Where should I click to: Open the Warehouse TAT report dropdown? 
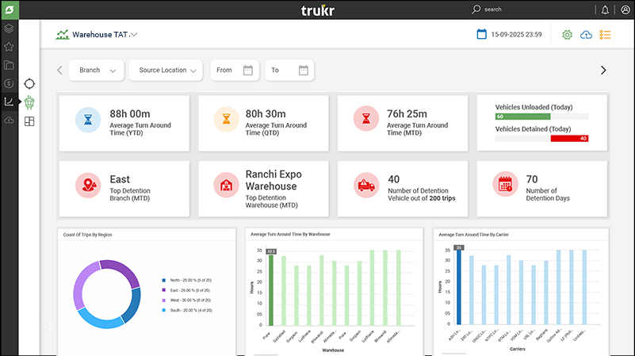(134, 35)
